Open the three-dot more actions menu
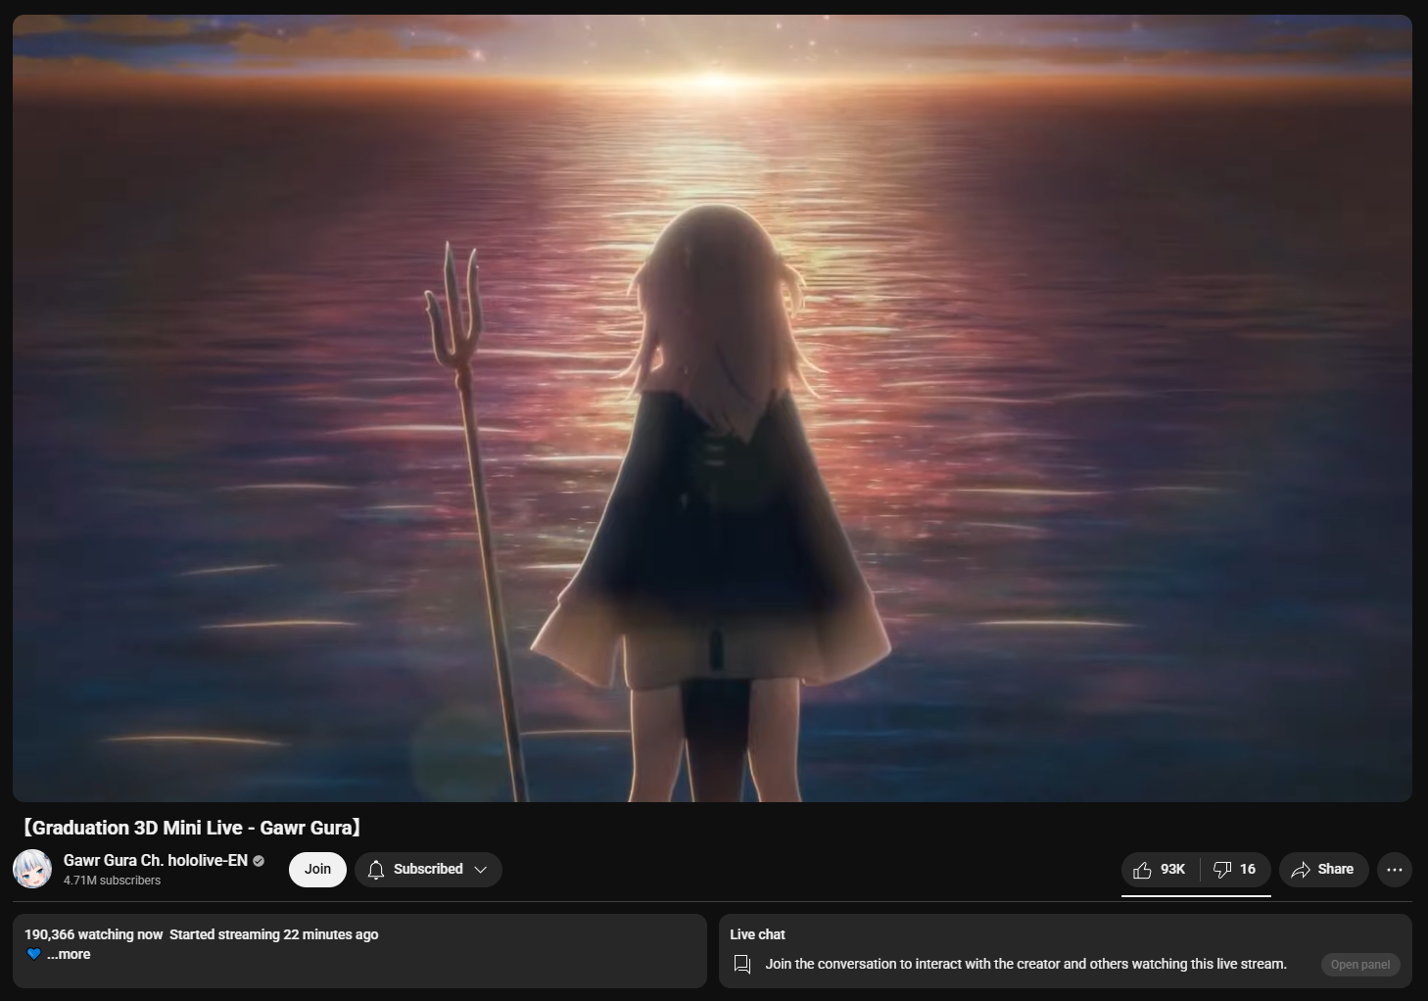 pos(1395,870)
